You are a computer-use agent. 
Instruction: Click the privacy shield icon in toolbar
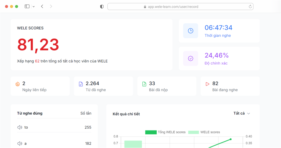[x=102, y=7]
